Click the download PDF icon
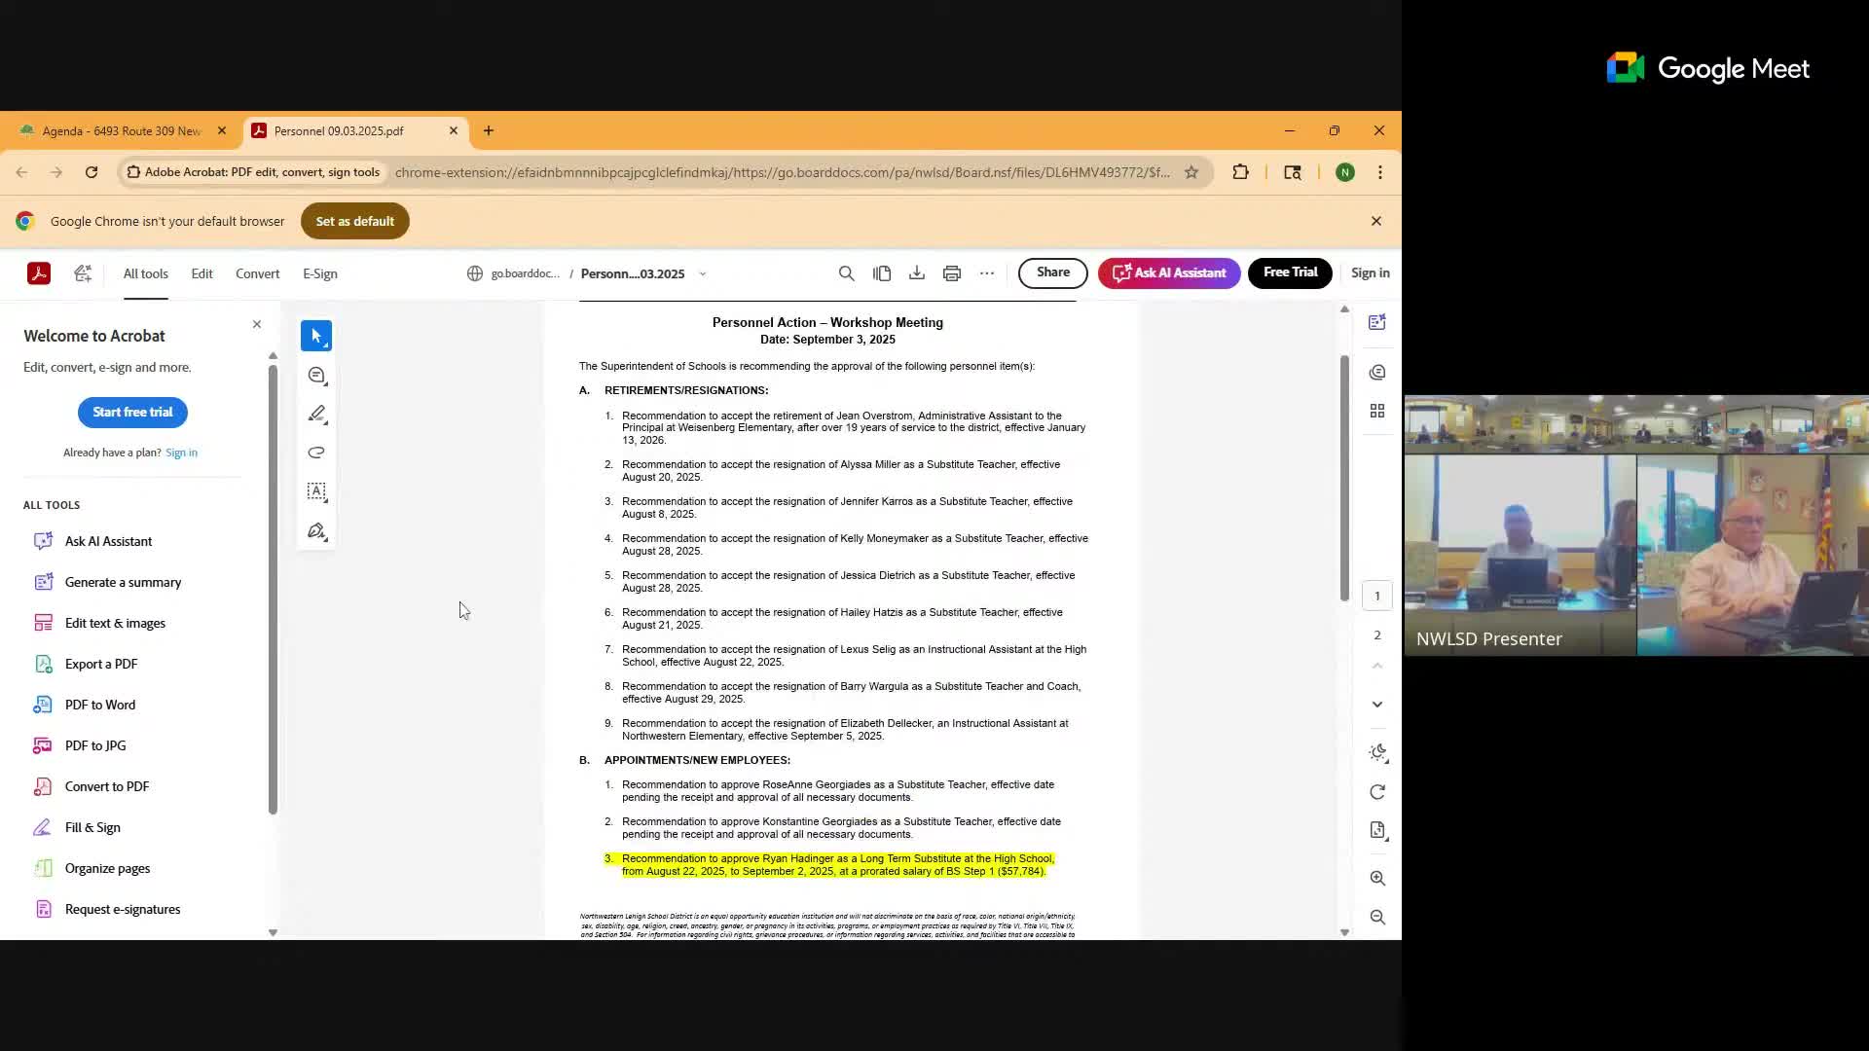 [916, 273]
